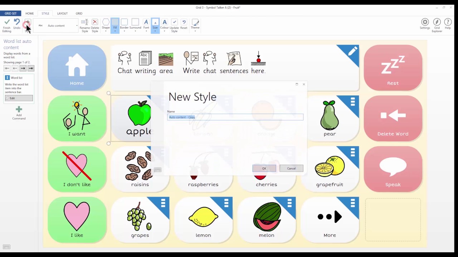Switch to the GRID ribbon tab
This screenshot has height=257, width=458.
click(79, 14)
